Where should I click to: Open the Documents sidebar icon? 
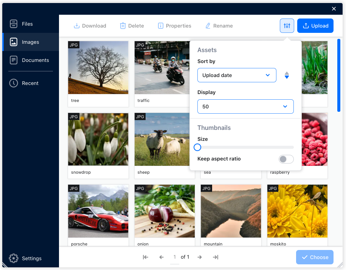(x=14, y=60)
